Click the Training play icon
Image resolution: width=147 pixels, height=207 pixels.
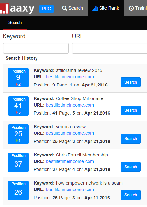click(x=131, y=8)
